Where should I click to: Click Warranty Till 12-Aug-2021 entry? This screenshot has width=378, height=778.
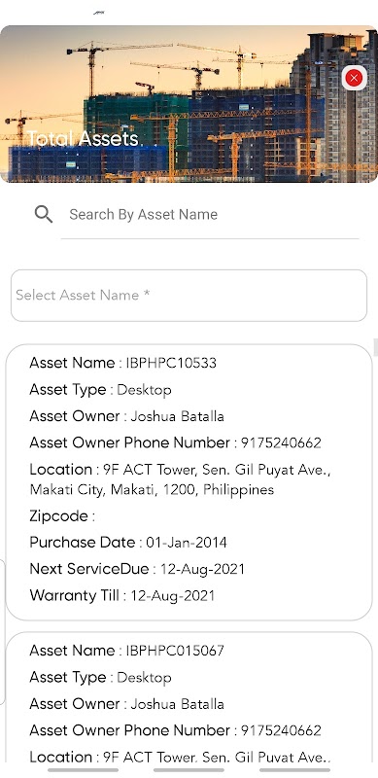[122, 595]
